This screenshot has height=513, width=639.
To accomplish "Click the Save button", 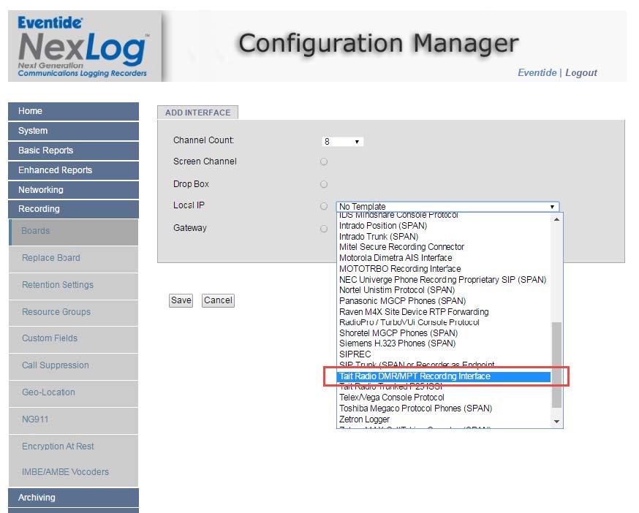I will click(180, 300).
